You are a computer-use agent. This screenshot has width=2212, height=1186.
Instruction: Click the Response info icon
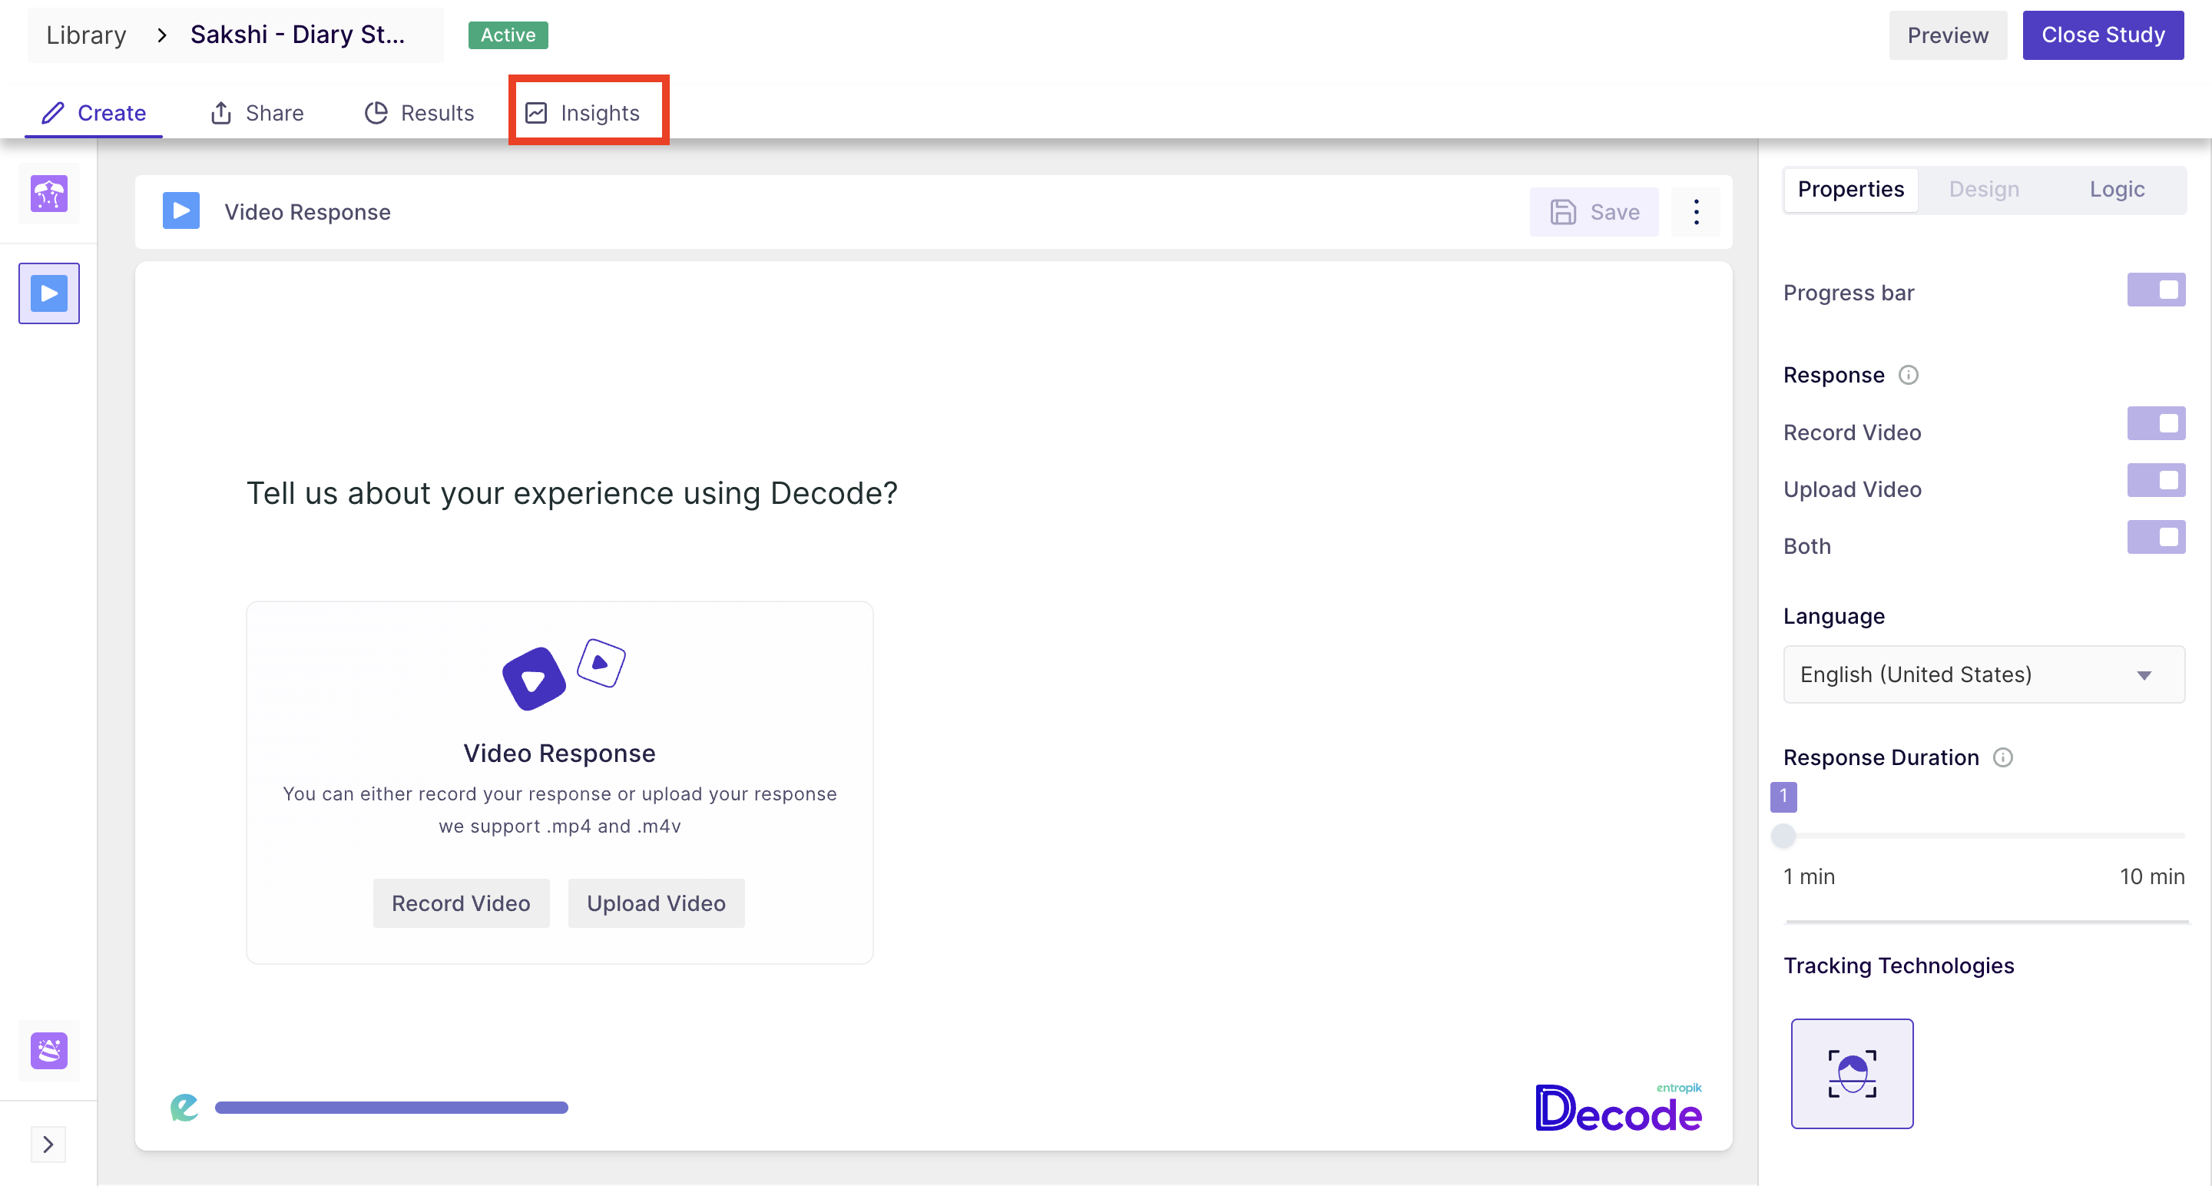1908,376
